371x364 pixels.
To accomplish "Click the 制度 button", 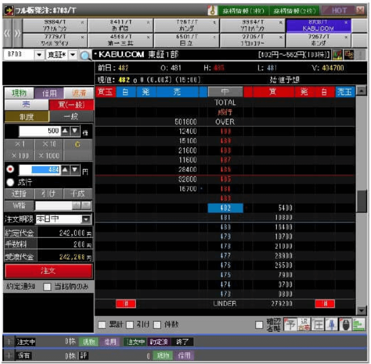I will click(x=27, y=117).
